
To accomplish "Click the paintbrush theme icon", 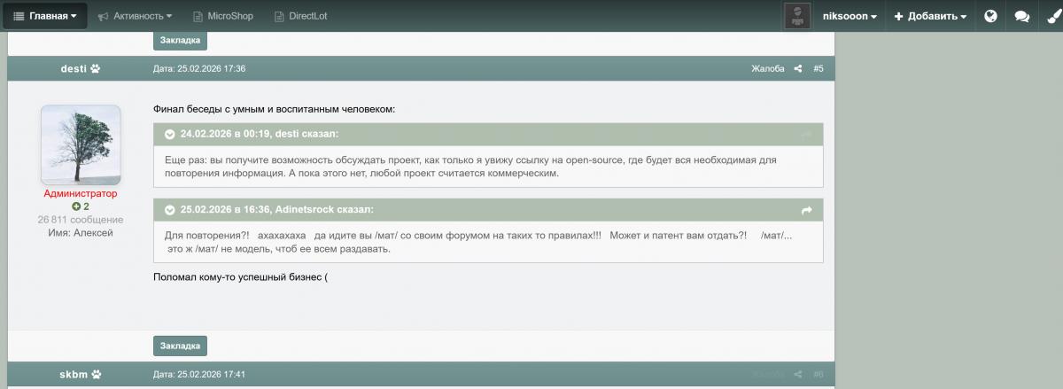I will [1050, 16].
